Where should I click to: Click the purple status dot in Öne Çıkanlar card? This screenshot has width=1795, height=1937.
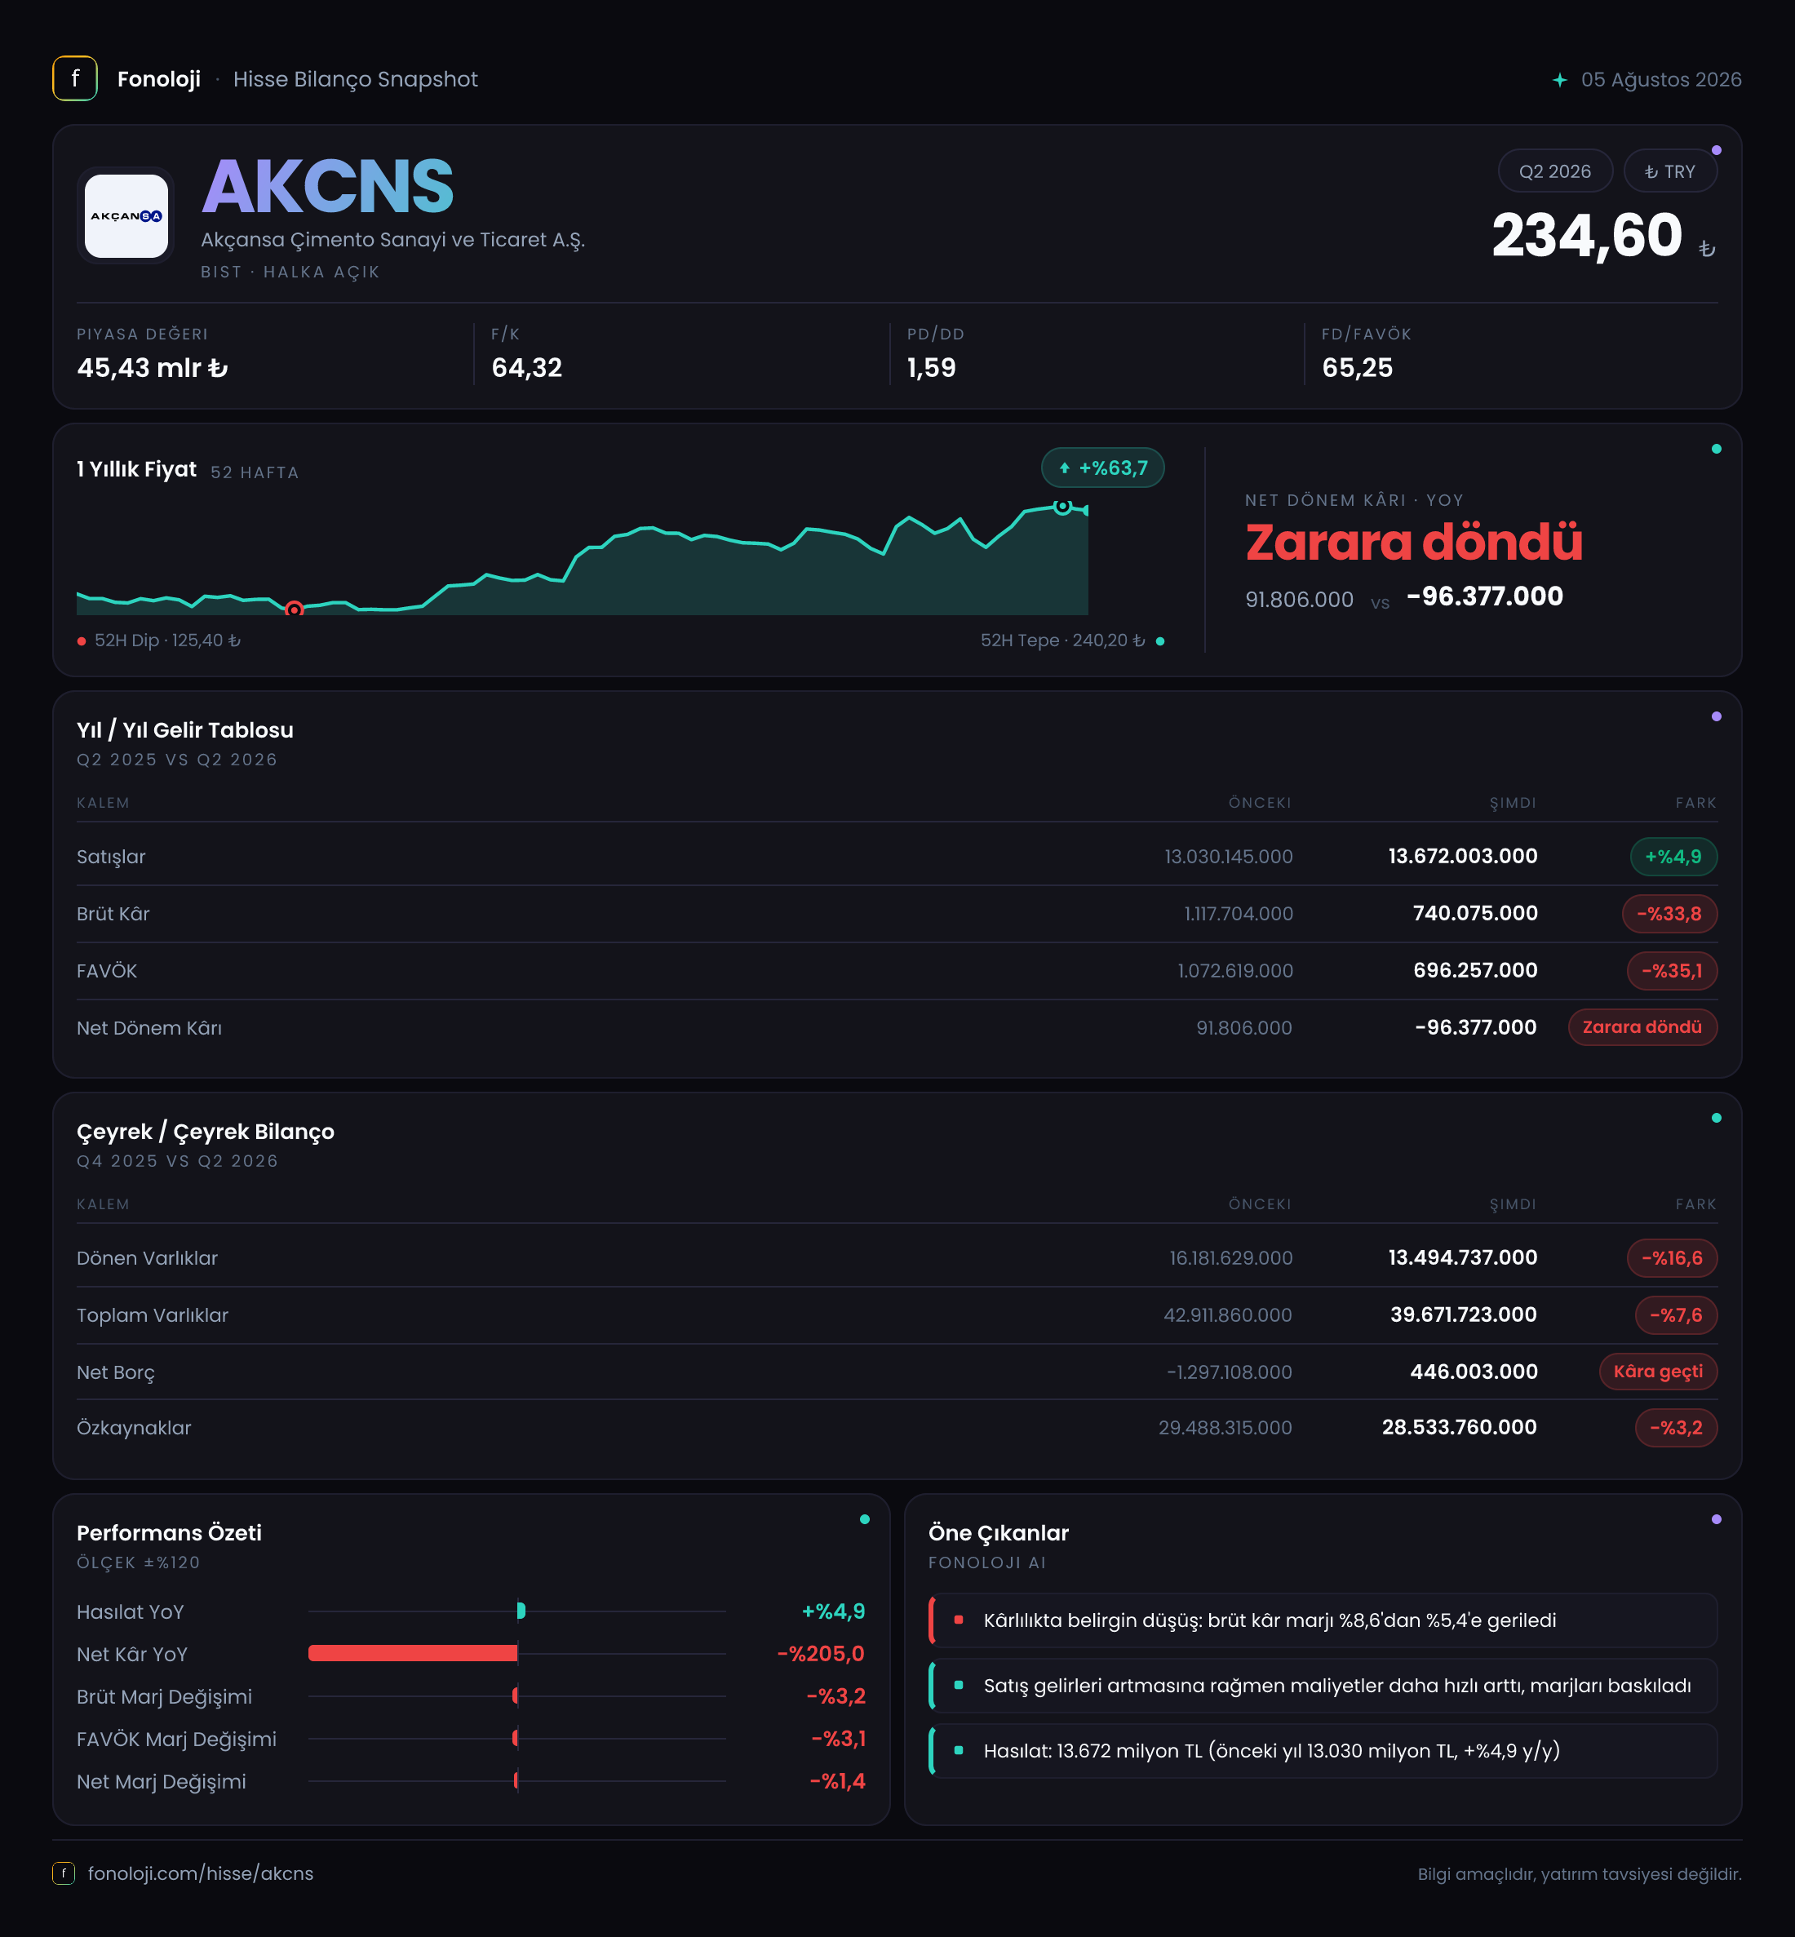tap(1717, 1519)
